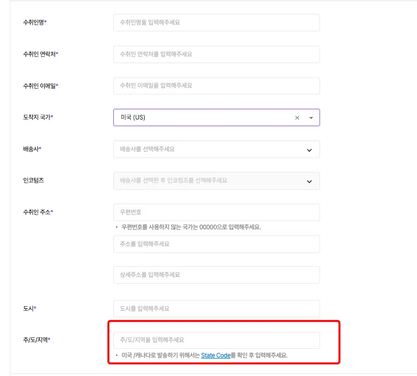Open the 도착지 국가 combo box showing 미국 (US)

205,117
